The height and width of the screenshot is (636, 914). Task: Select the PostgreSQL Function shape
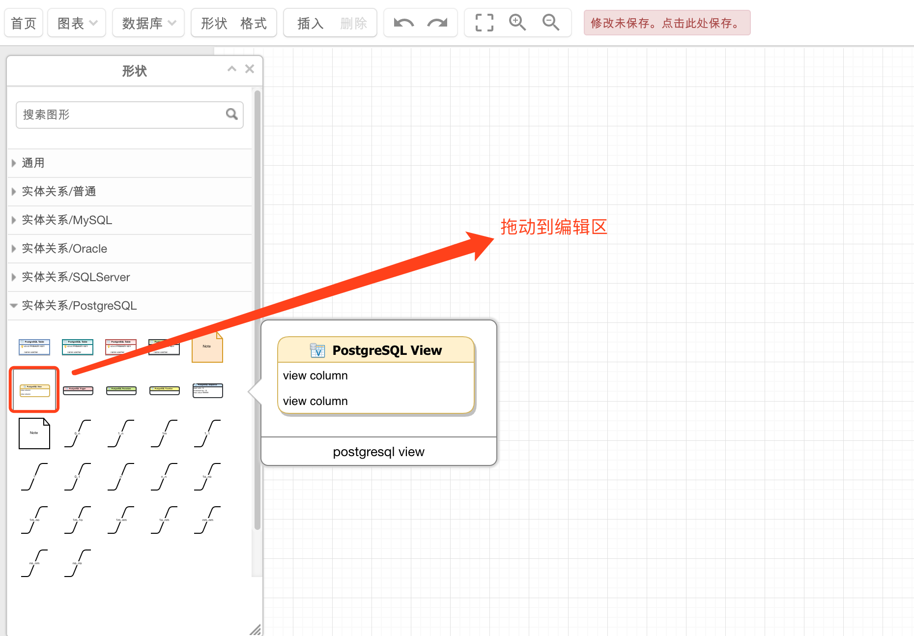(x=164, y=390)
